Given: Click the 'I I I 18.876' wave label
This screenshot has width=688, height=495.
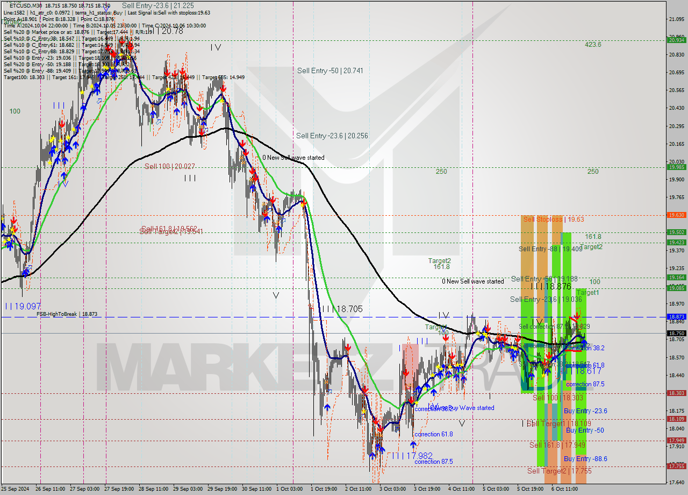Looking at the screenshot, I should (x=550, y=287).
